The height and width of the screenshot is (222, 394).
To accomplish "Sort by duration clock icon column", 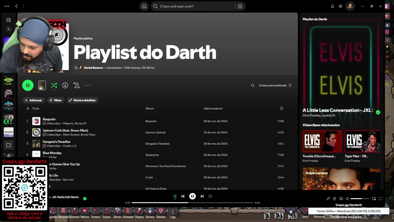I will coord(281,109).
